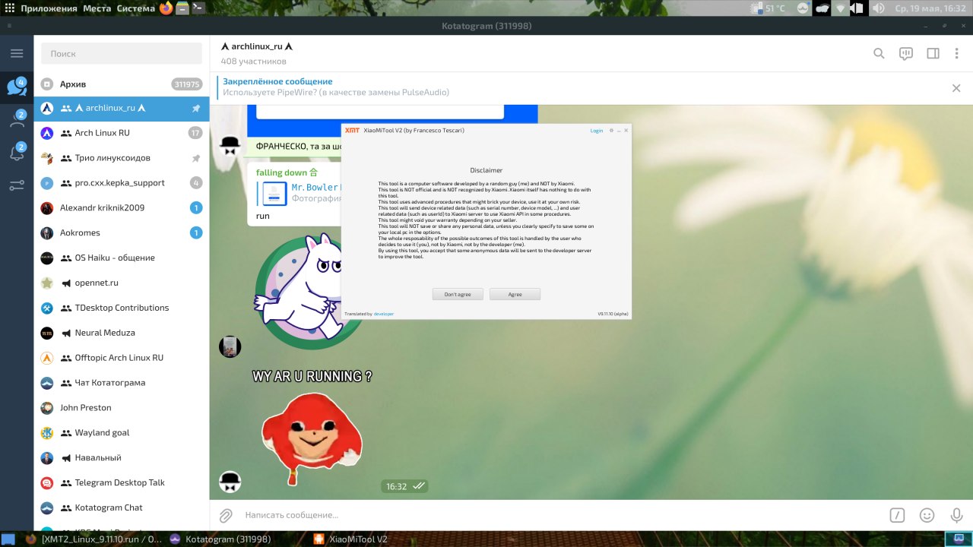
Task: Attach a file with the paperclip icon
Action: [x=226, y=515]
